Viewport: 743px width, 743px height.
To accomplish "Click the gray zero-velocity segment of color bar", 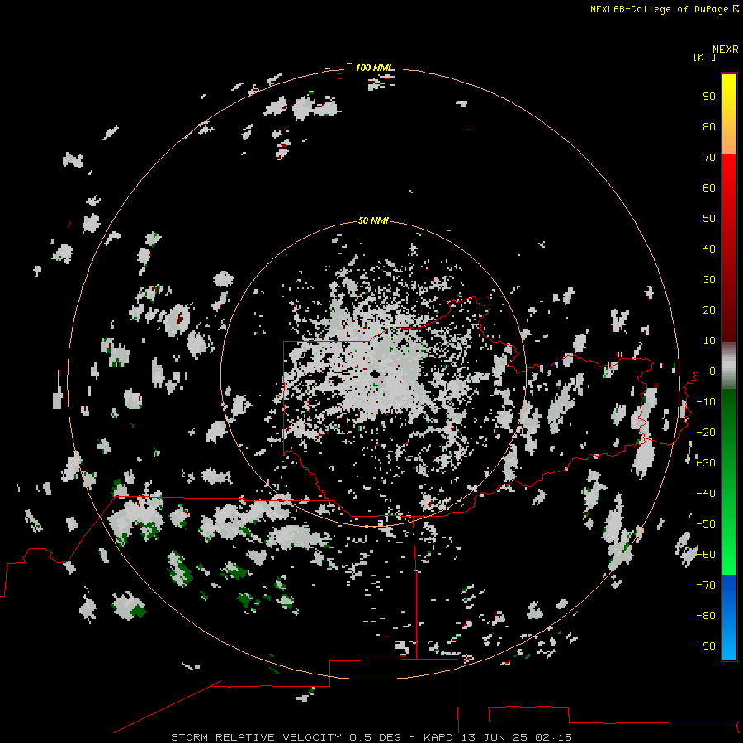I will coord(729,366).
